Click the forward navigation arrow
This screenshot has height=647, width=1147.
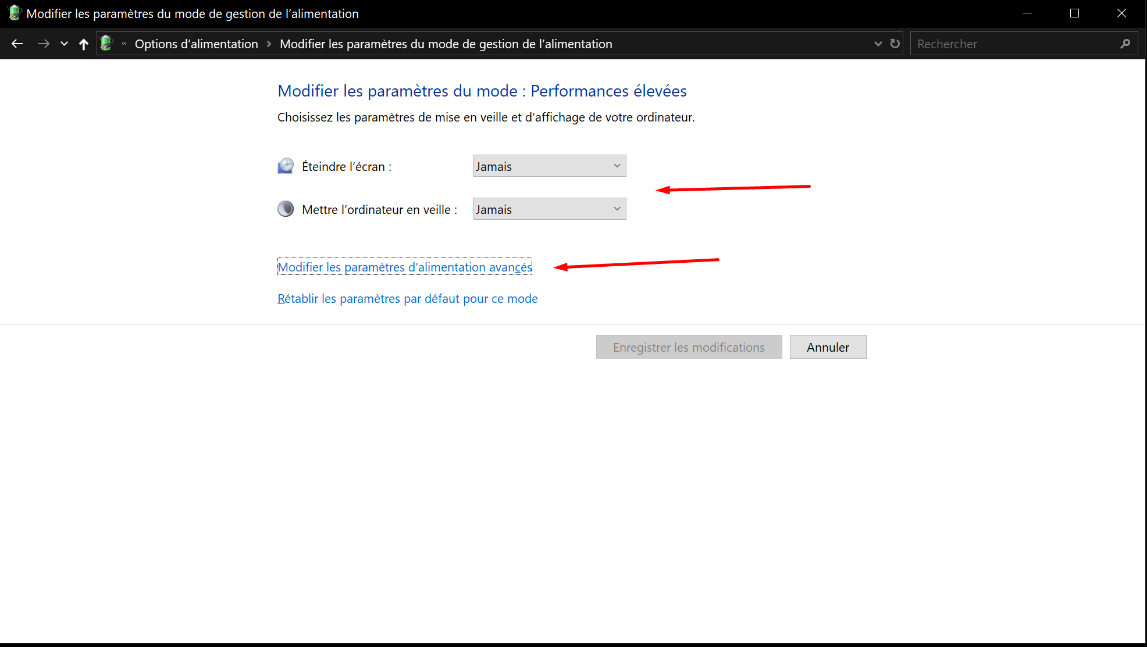pyautogui.click(x=44, y=44)
